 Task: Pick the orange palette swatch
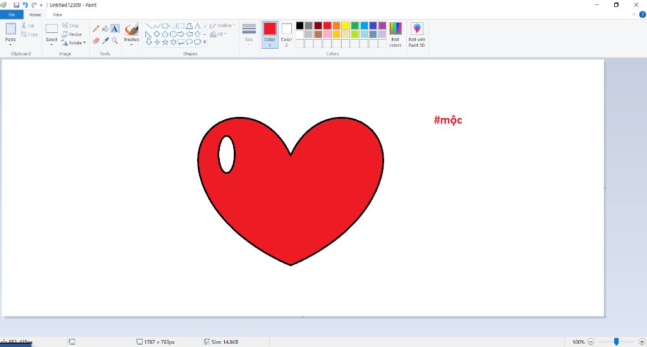tap(336, 25)
